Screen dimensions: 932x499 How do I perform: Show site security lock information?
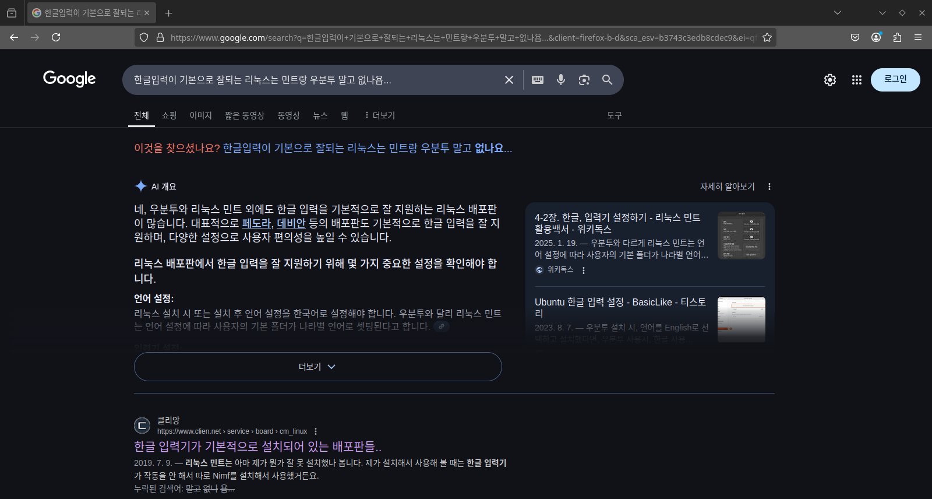[x=160, y=37]
